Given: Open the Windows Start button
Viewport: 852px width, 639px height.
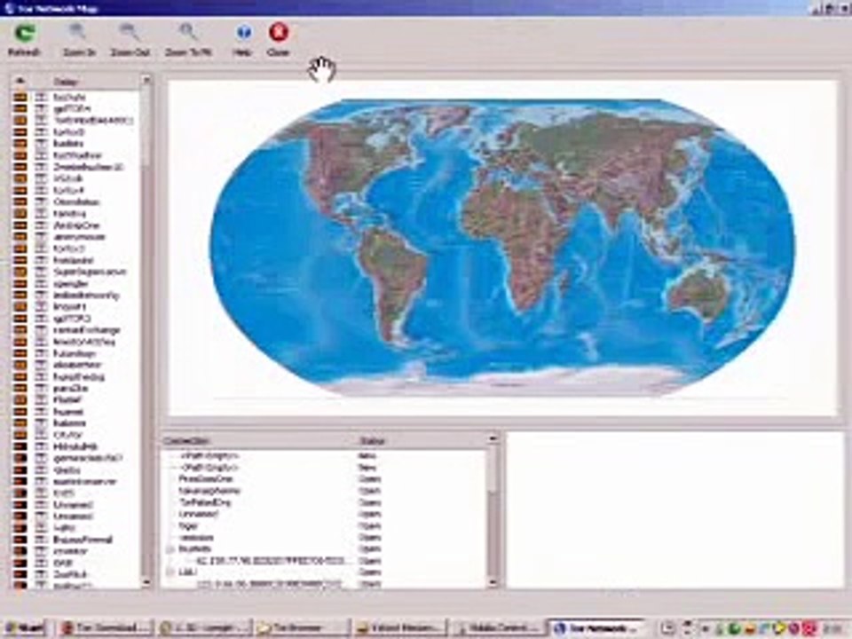Looking at the screenshot, I should pyautogui.click(x=24, y=628).
